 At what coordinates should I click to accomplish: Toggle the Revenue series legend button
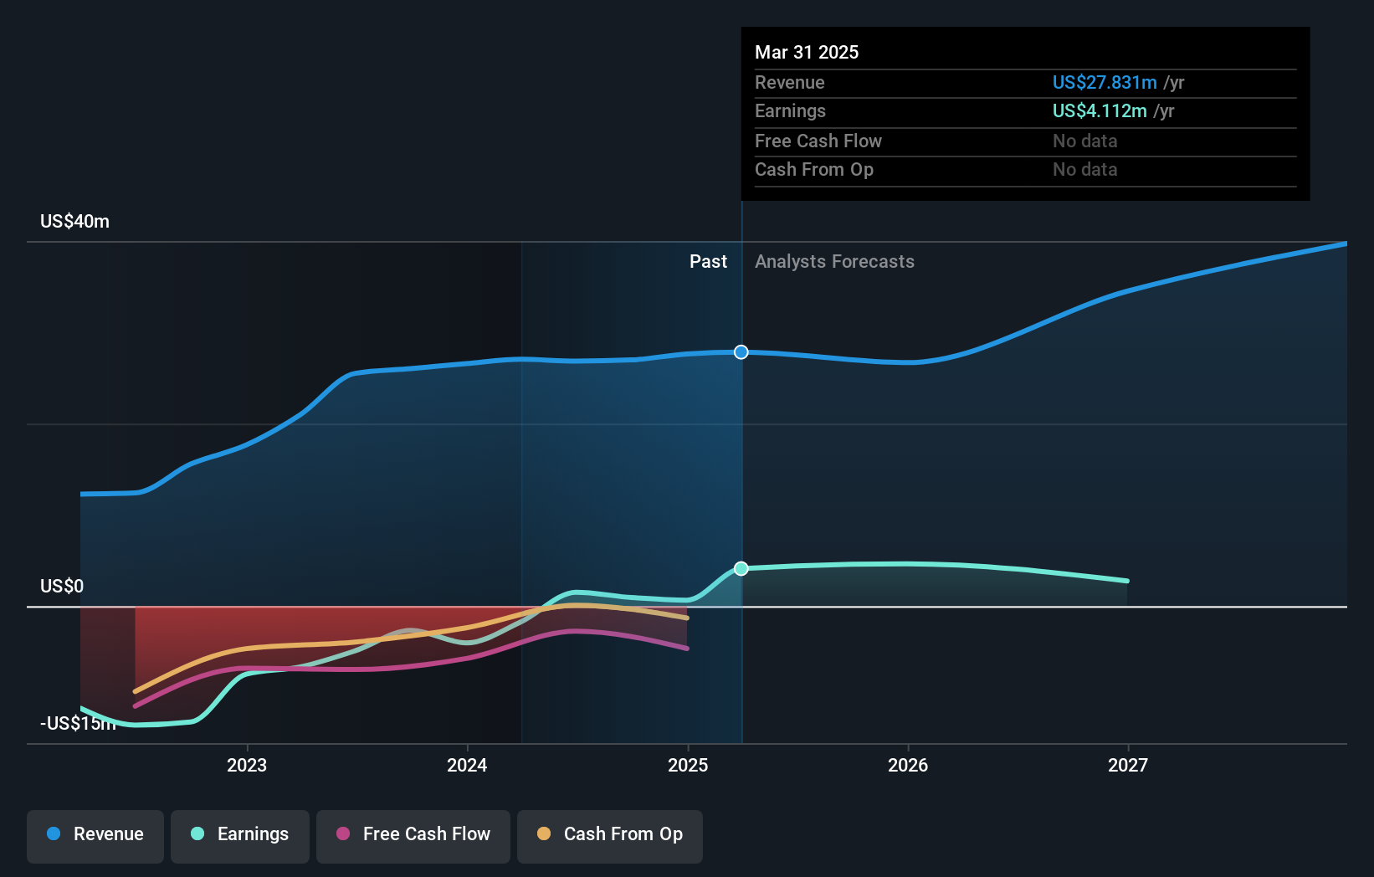coord(95,836)
